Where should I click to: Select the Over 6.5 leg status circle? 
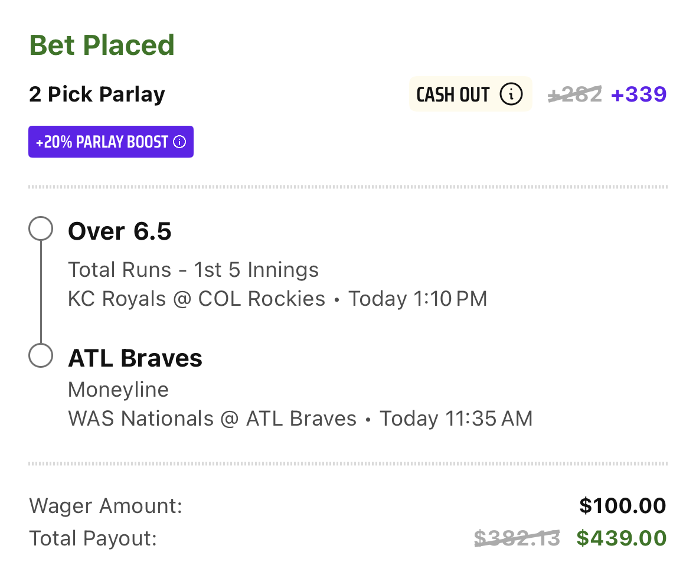(x=41, y=228)
